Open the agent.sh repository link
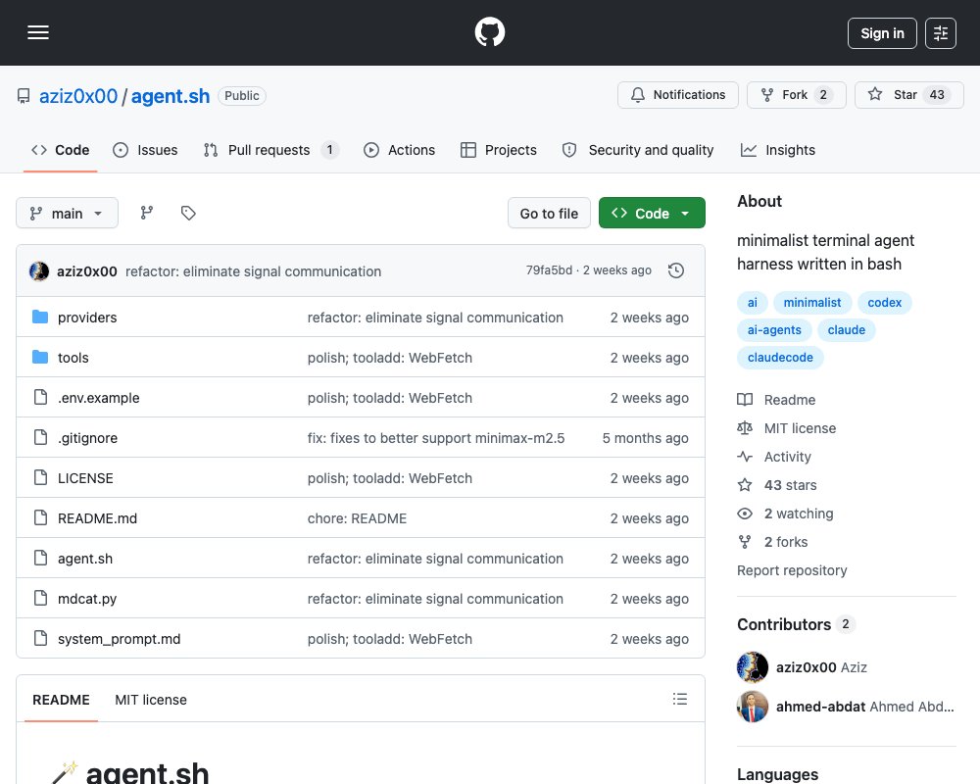 (170, 96)
